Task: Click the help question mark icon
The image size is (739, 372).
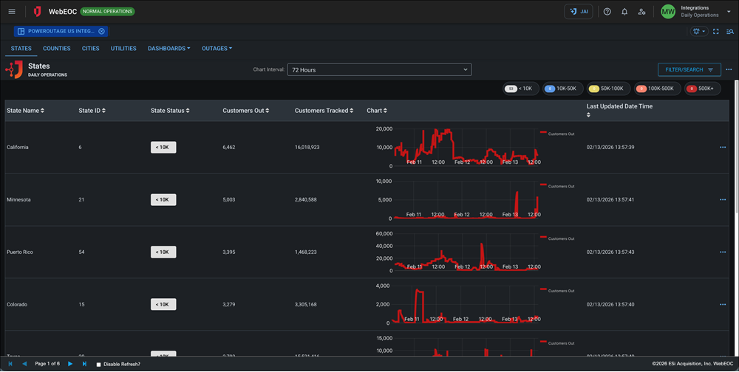Action: (607, 12)
